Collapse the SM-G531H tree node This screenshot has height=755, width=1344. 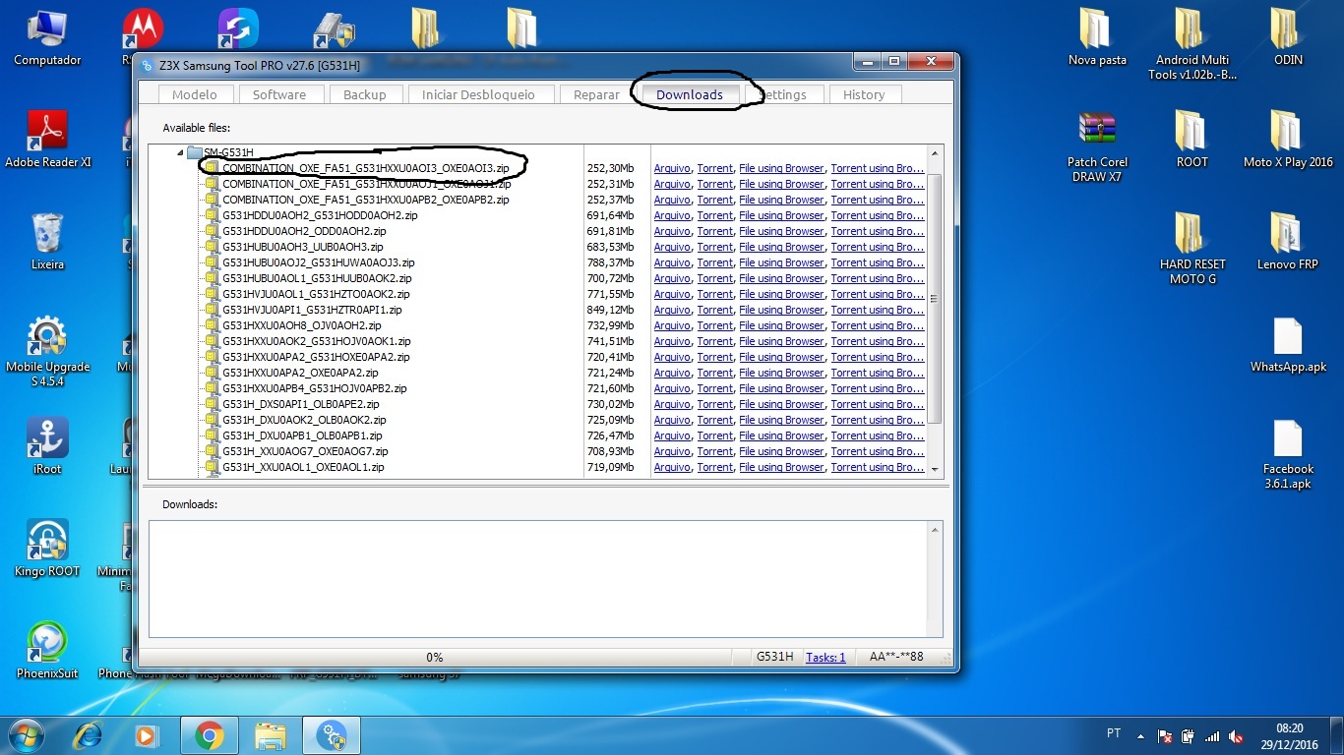click(x=180, y=152)
